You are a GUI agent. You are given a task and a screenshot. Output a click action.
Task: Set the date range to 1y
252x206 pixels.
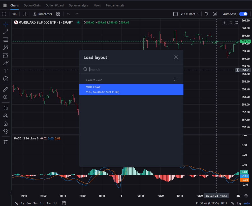[x=22, y=203]
